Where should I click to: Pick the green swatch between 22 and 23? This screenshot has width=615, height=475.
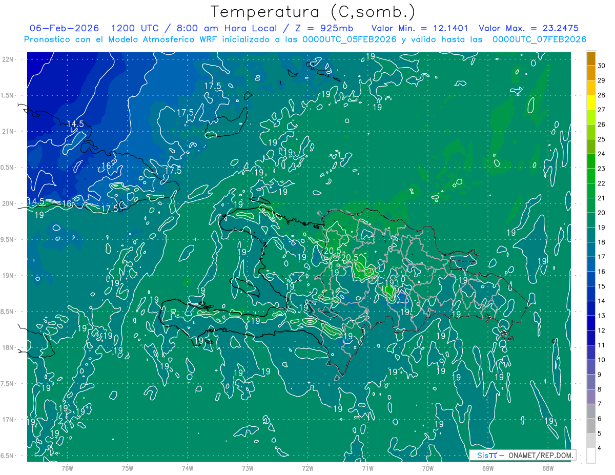(x=591, y=176)
